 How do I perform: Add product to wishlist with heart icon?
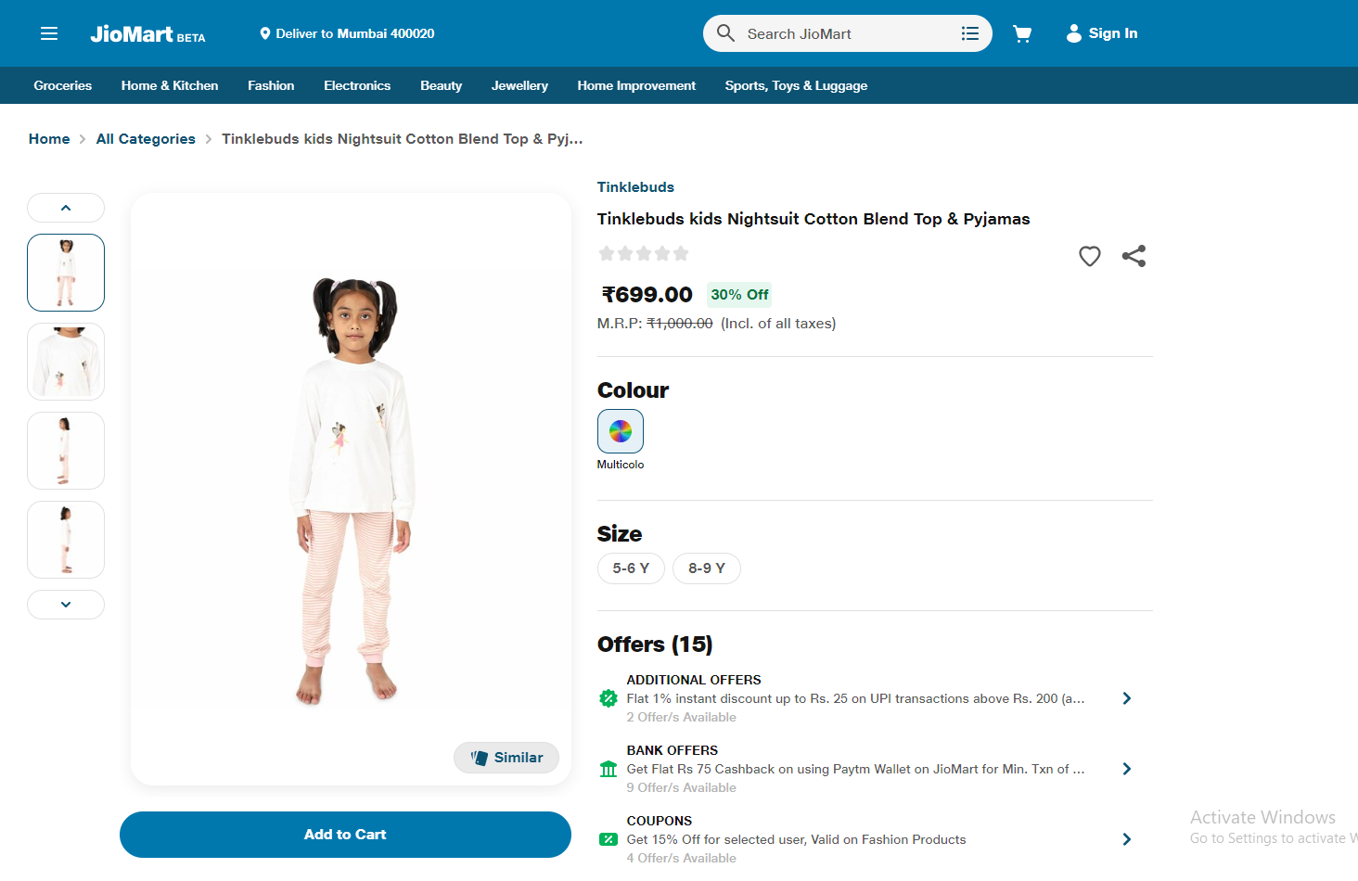1089,256
